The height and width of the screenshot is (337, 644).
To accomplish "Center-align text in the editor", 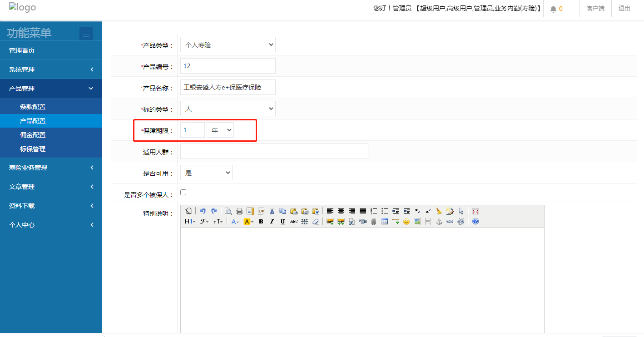I will (x=341, y=211).
